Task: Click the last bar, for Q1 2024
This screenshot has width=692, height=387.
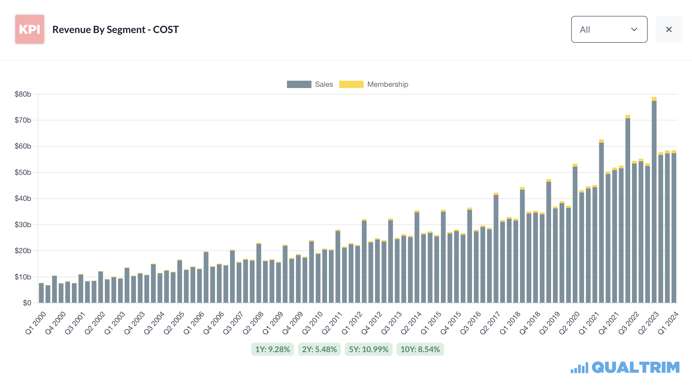Action: click(674, 227)
